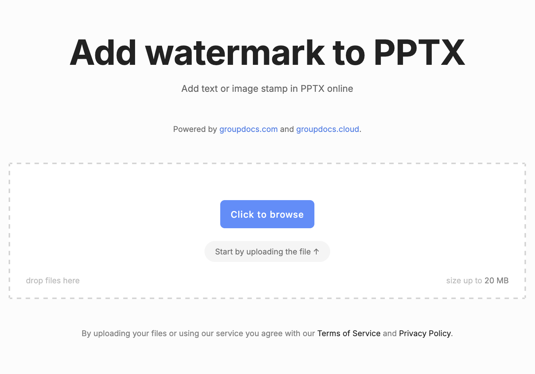Click the drop files here area
The width and height of the screenshot is (535, 374).
pyautogui.click(x=53, y=280)
